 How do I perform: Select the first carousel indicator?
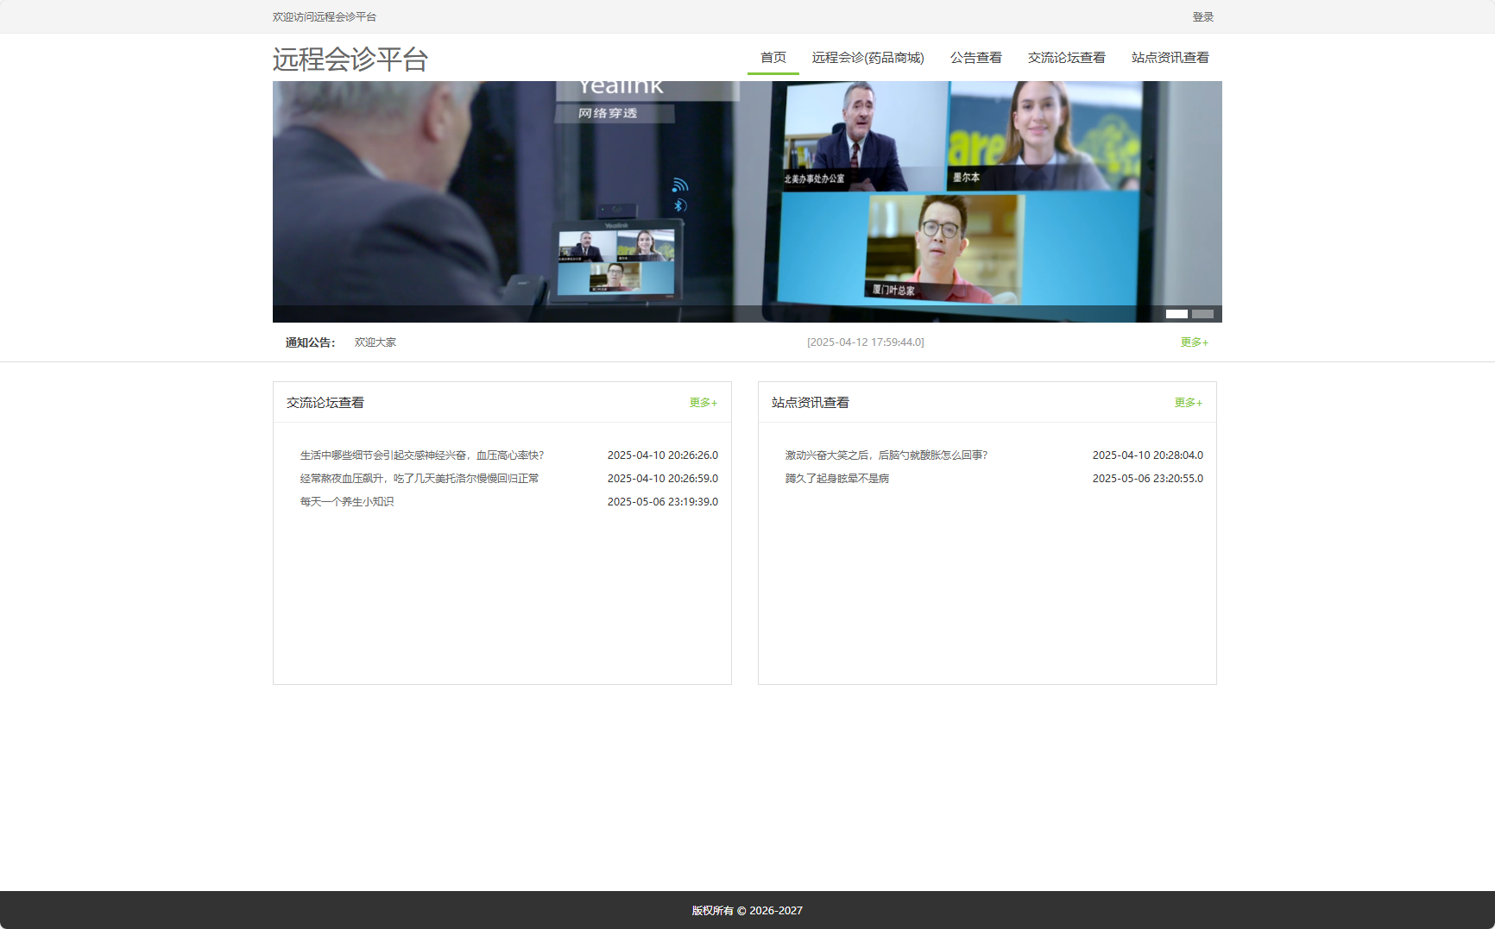coord(1177,316)
